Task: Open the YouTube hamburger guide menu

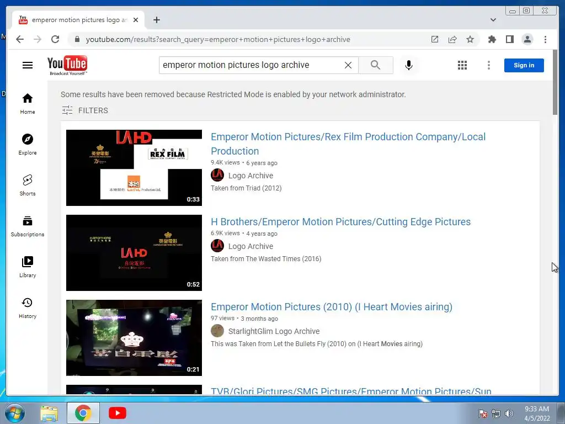Action: point(28,65)
